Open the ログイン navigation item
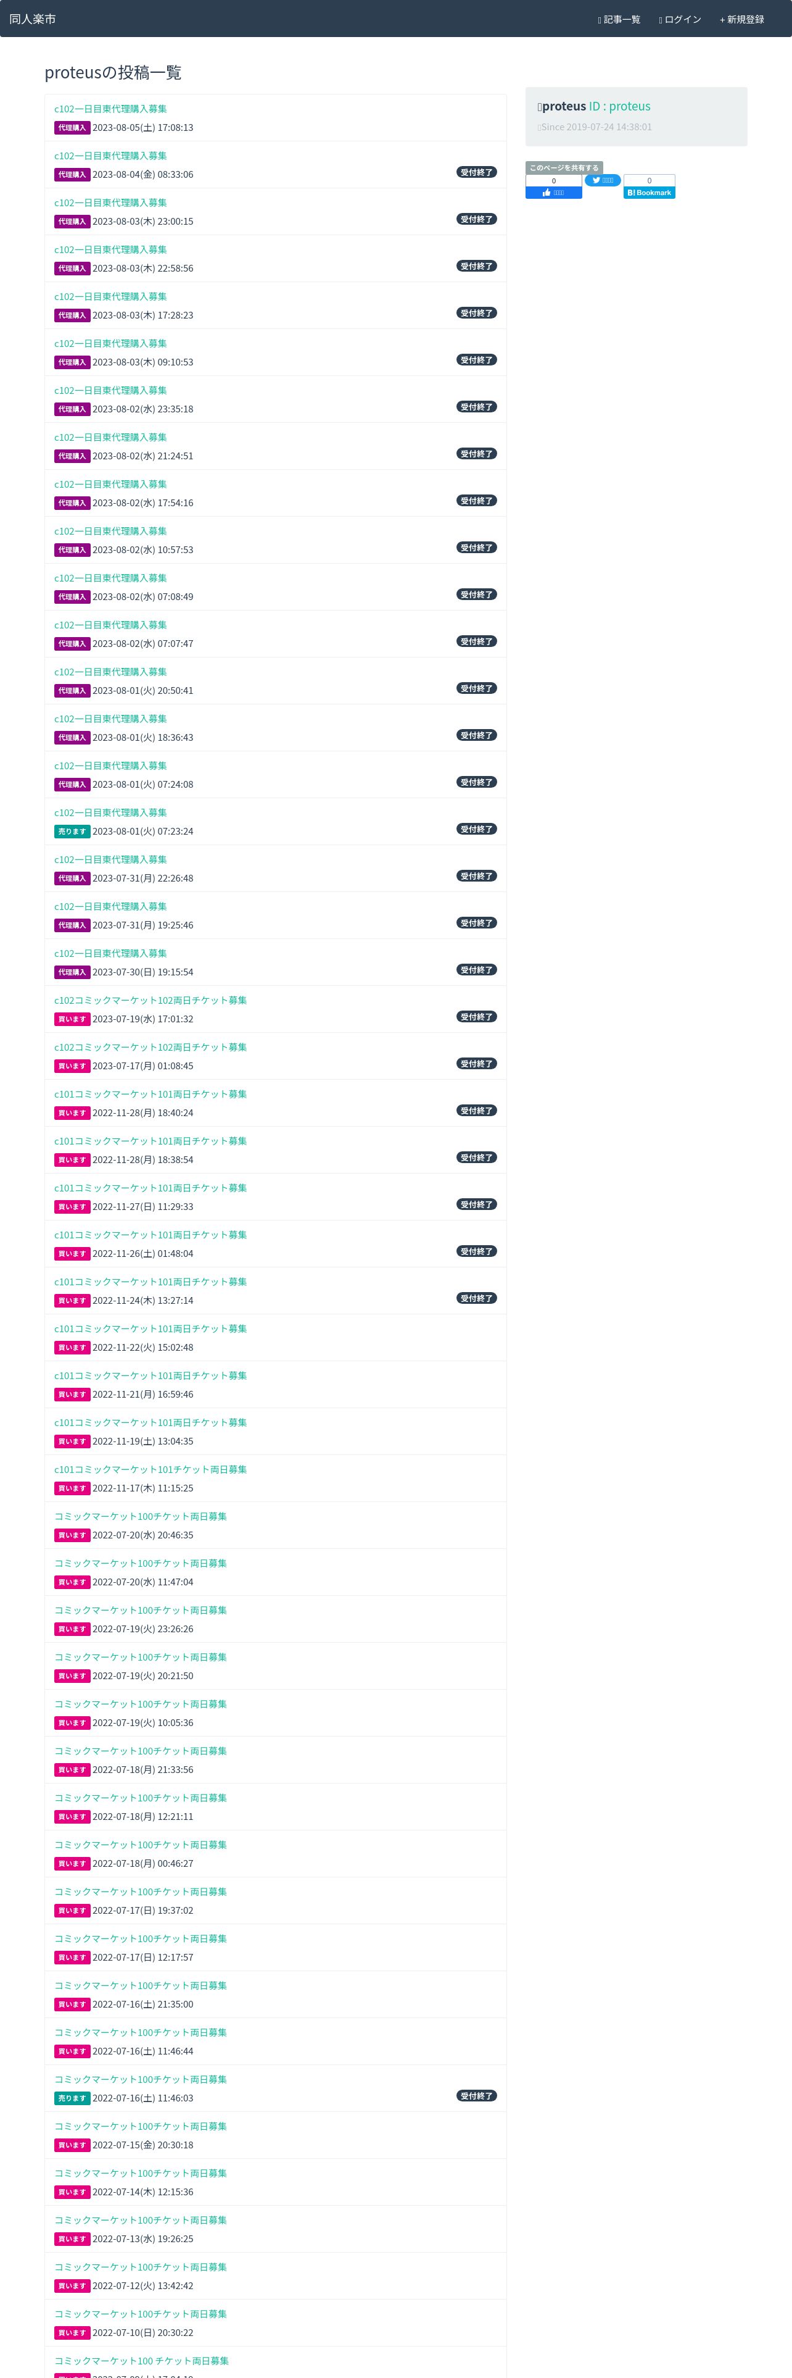 pos(680,19)
